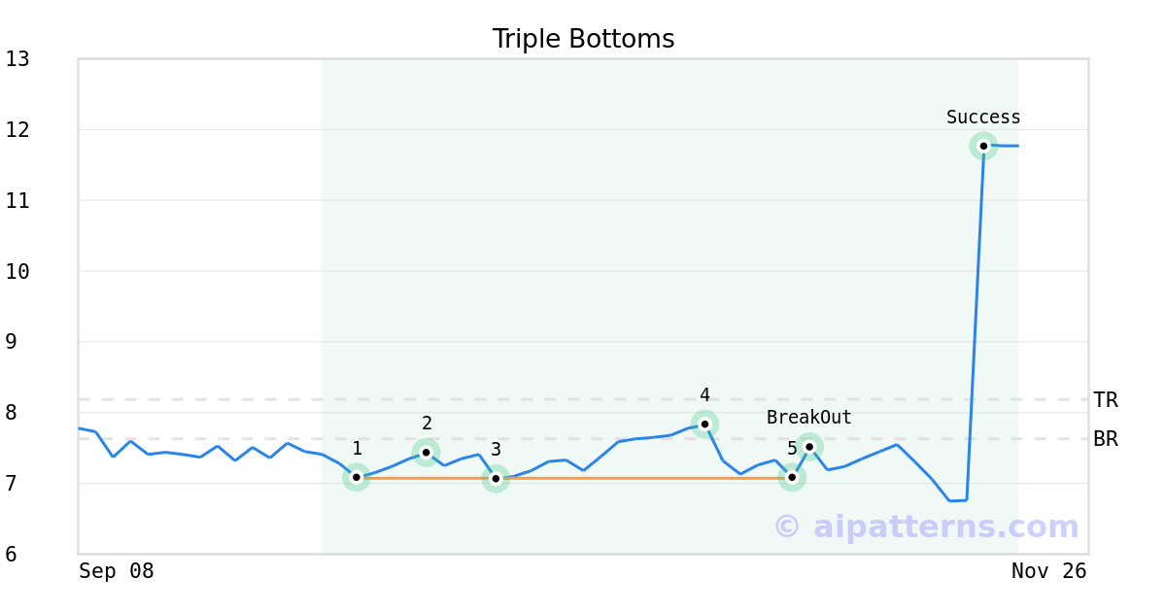Screen dimensions: 1166x612
Task: Click the 12 value on the y-axis
Action: (x=17, y=130)
